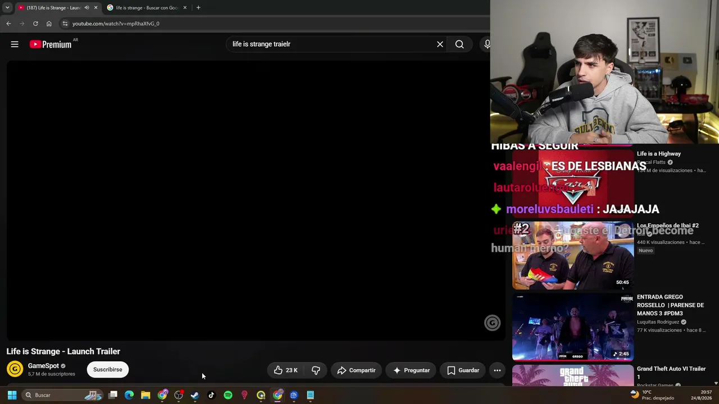Go to the browser home page
Viewport: 719px width, 404px height.
(x=49, y=24)
